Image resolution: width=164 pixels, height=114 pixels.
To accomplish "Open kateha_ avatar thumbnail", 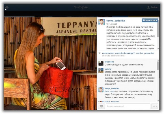I will (101, 70).
